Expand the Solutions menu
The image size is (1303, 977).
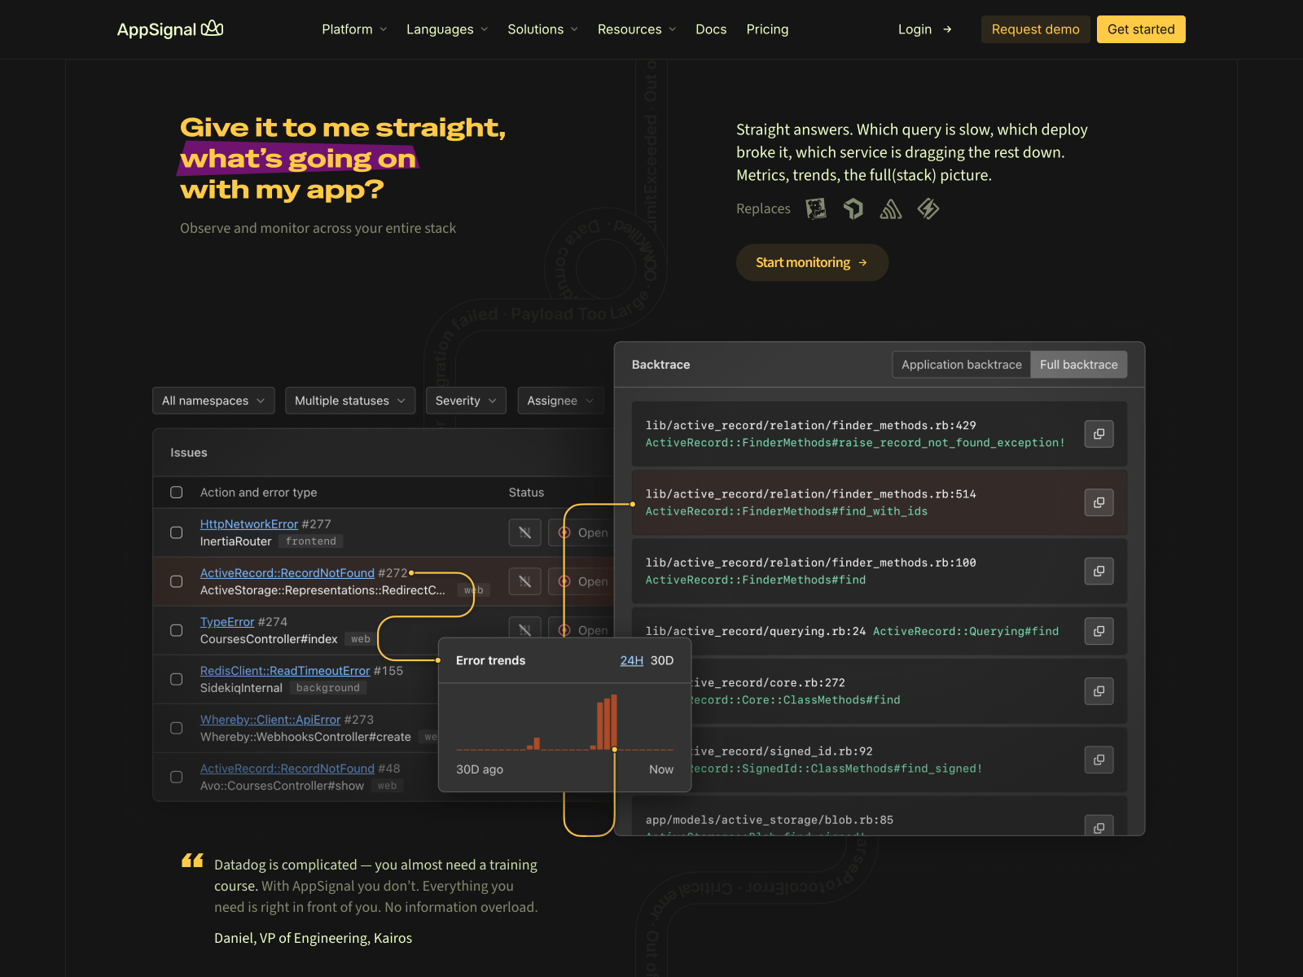tap(542, 29)
